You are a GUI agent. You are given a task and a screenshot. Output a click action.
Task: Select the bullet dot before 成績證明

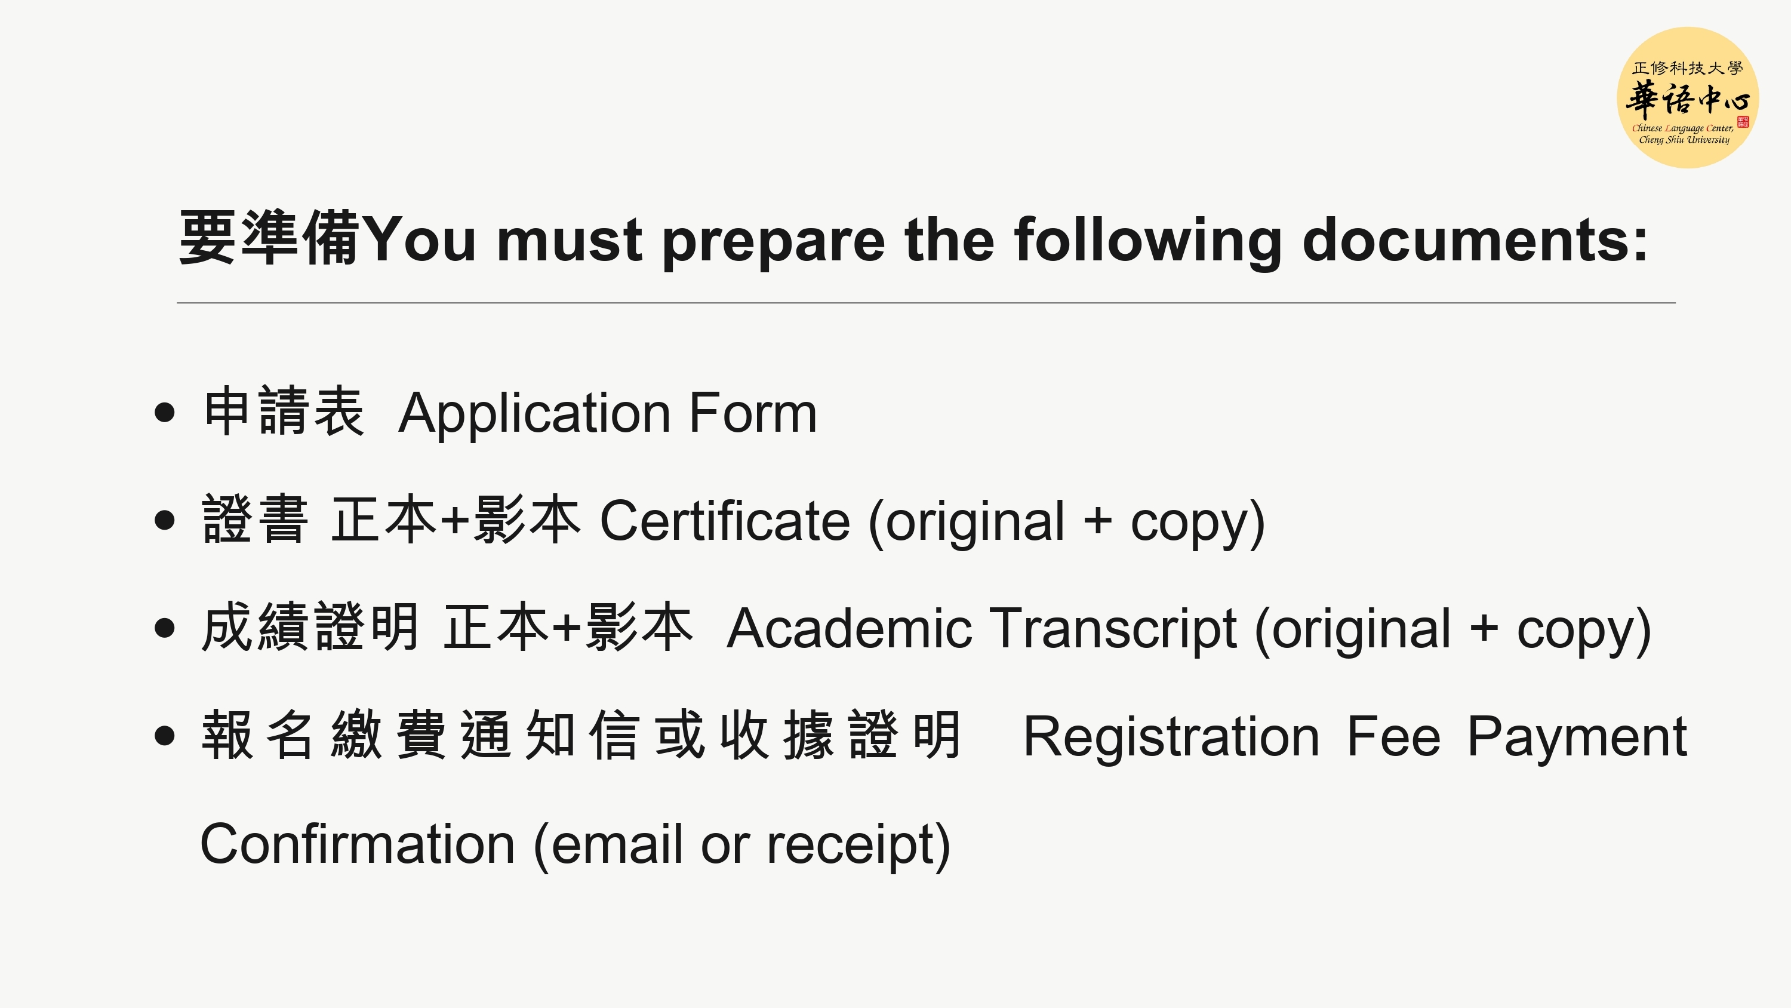(165, 628)
